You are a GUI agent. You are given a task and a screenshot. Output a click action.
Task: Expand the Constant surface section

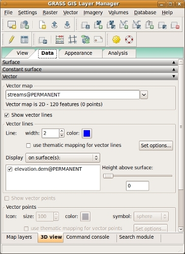(90, 70)
